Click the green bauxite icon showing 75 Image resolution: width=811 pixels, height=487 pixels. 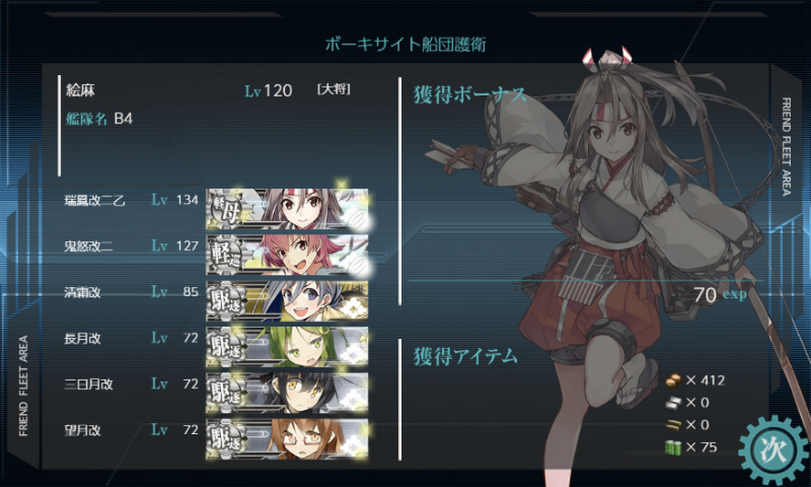pos(673,447)
